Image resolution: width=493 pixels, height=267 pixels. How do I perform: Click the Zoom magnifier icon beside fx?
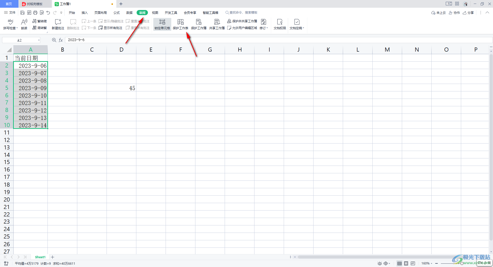[54, 40]
